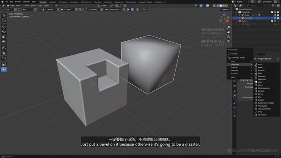The width and height of the screenshot is (281, 158).
Task: Open the Normals submenu in Add Modifier
Action: coord(240,70)
